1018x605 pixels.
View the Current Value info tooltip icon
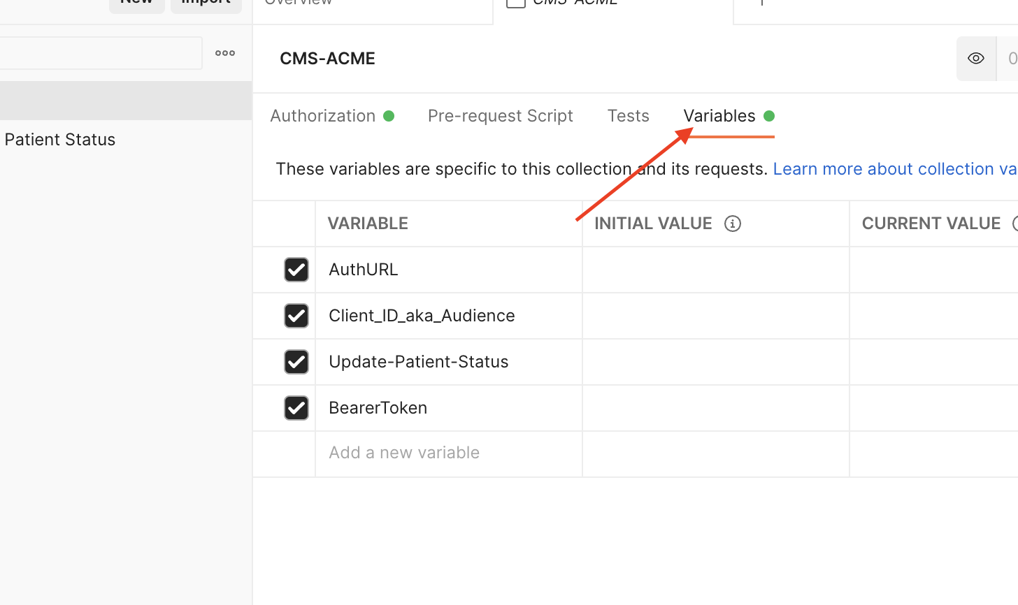(x=1015, y=223)
